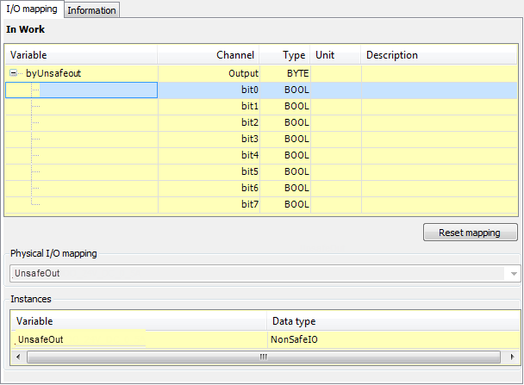This screenshot has width=524, height=385.
Task: Select the bit7 channel row
Action: (x=250, y=205)
